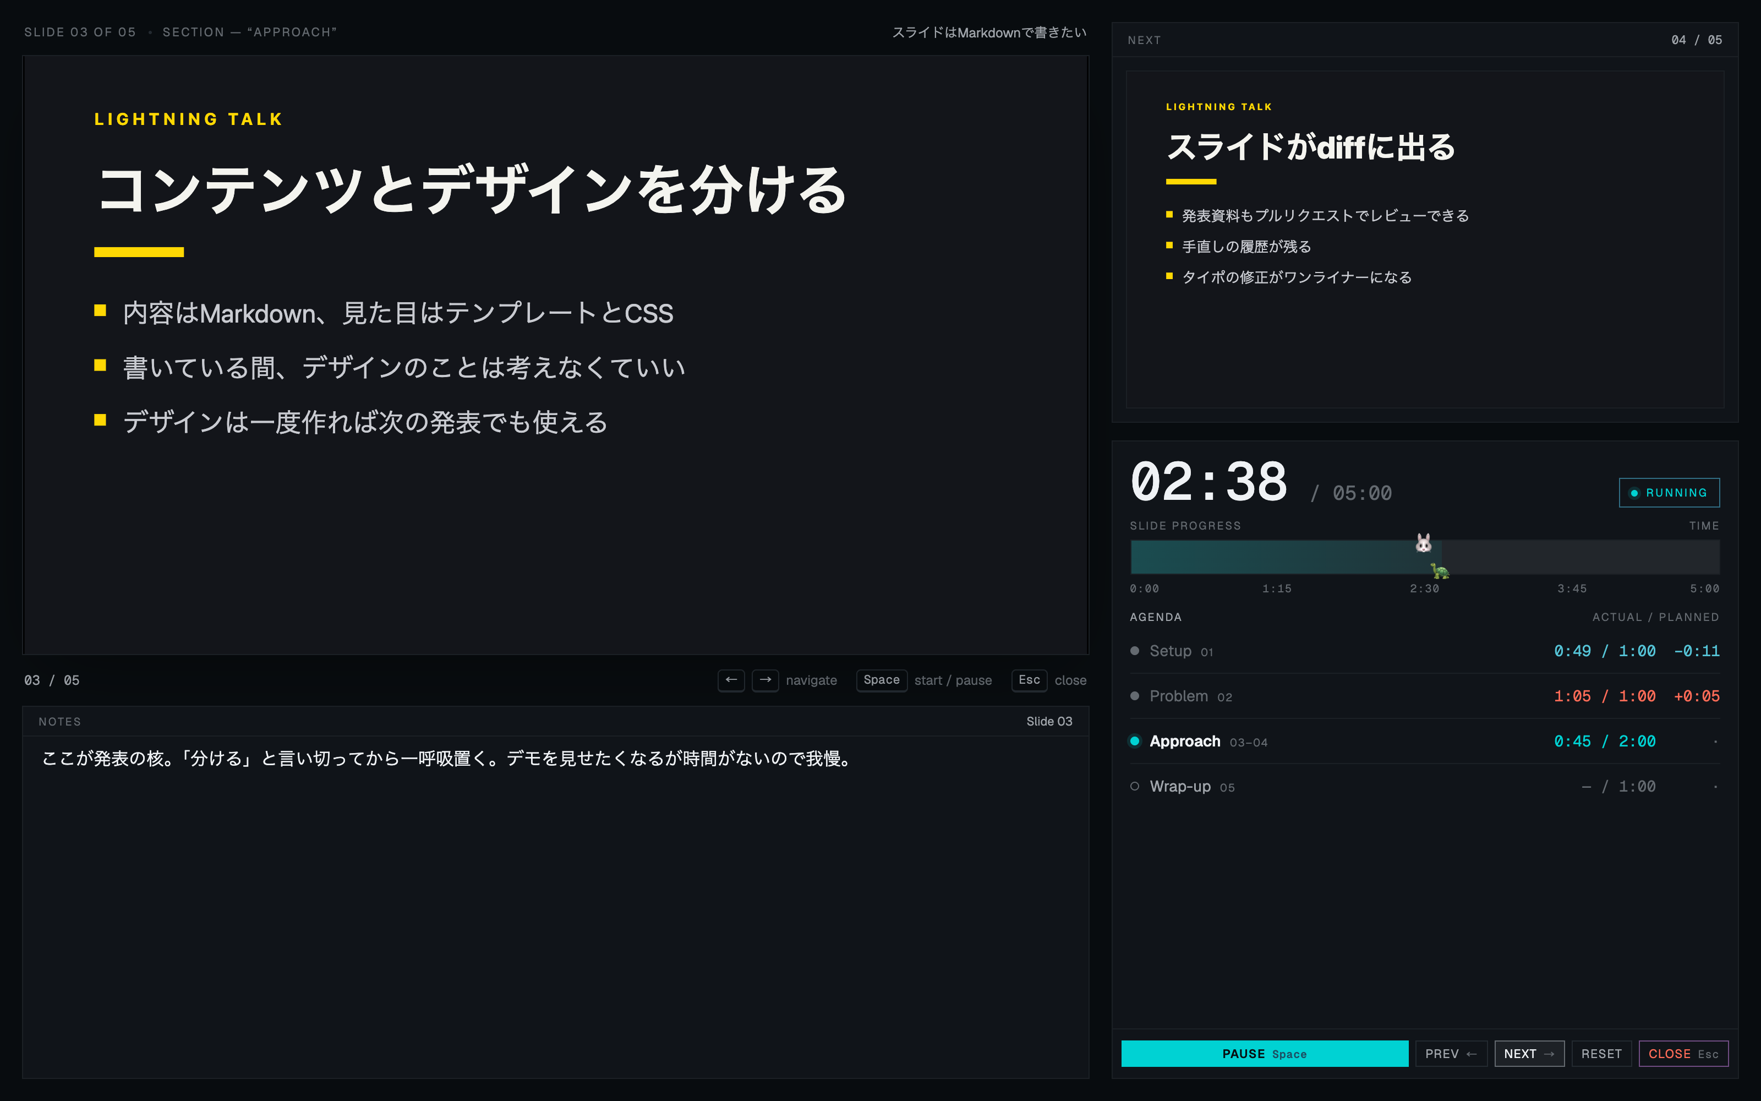Advance with the NEXT button

(x=1529, y=1054)
